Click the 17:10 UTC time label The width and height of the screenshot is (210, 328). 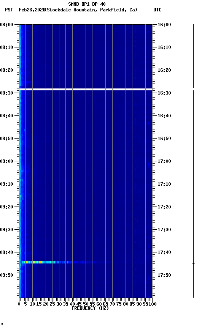tap(164, 184)
